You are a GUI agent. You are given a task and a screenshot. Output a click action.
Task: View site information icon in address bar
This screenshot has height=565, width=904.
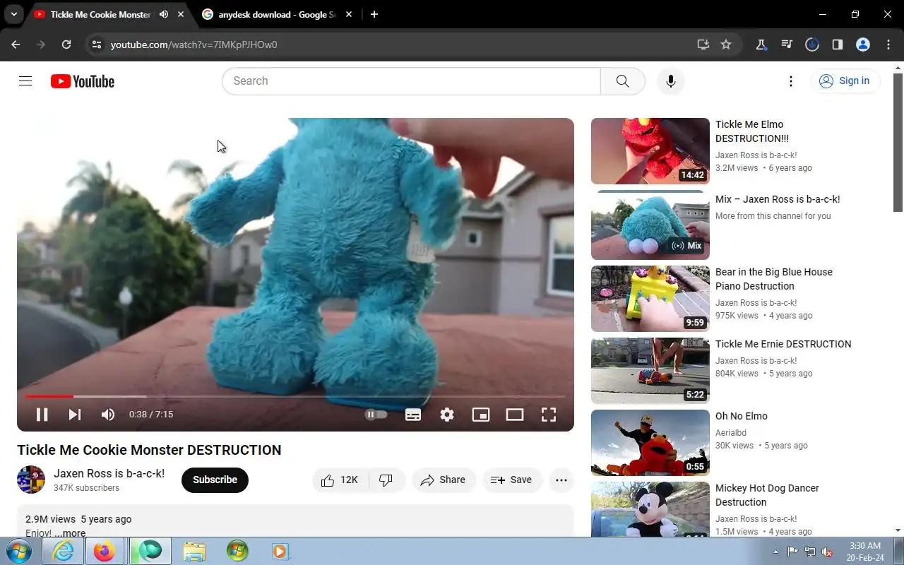tap(97, 44)
